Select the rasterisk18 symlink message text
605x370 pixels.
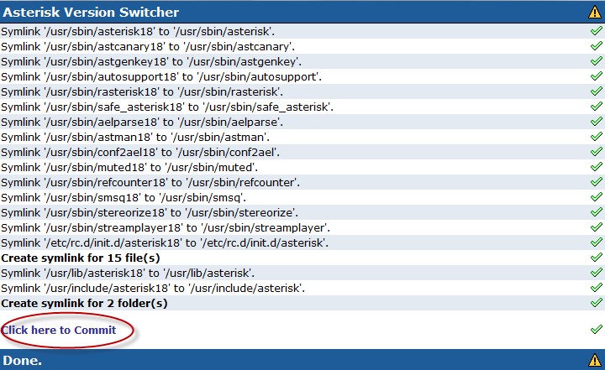pyautogui.click(x=142, y=91)
